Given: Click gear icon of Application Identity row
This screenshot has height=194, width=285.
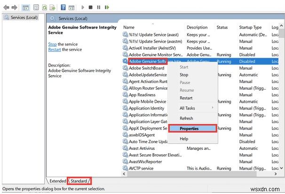Looking at the screenshot, I should tap(125, 108).
